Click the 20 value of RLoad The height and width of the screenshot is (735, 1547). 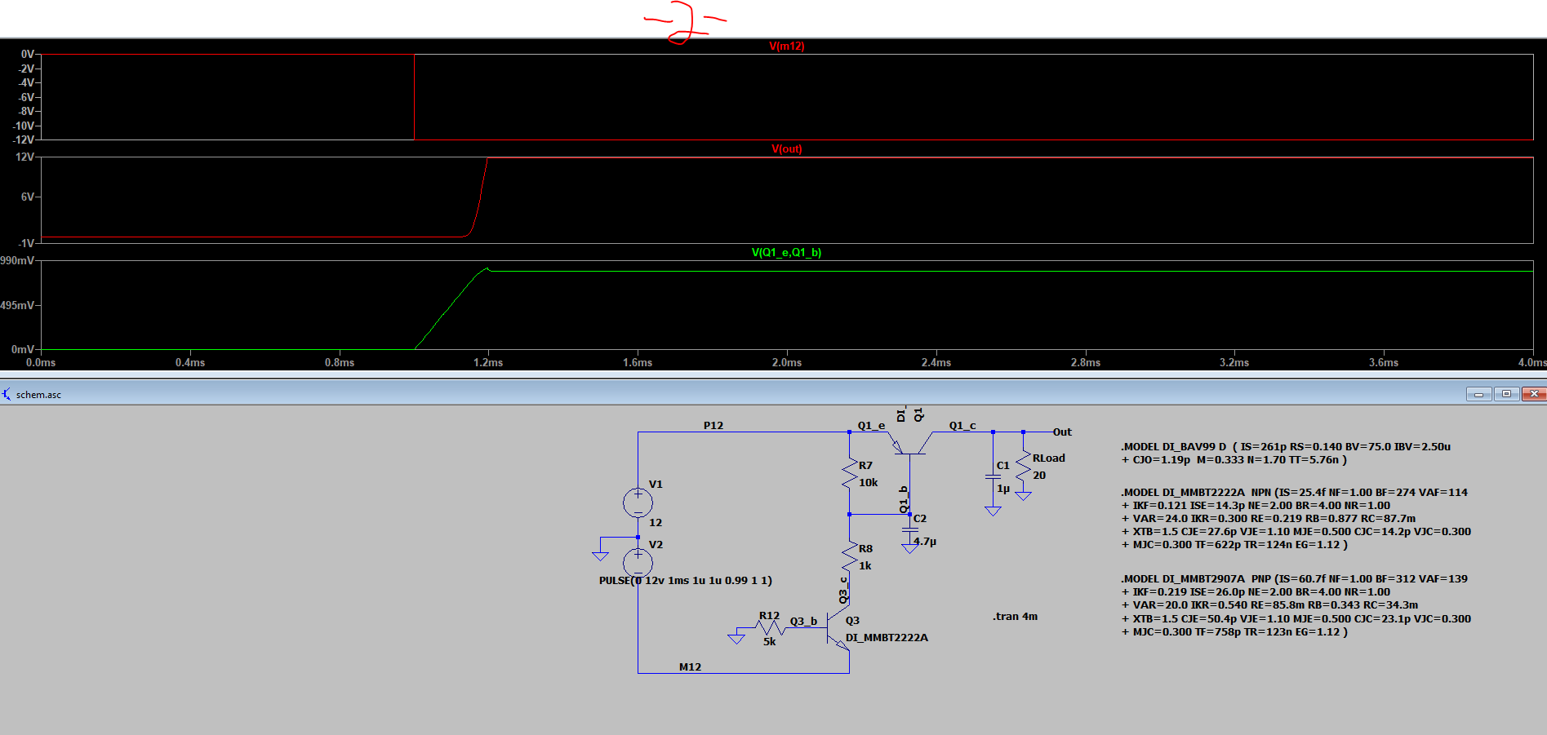(1039, 476)
